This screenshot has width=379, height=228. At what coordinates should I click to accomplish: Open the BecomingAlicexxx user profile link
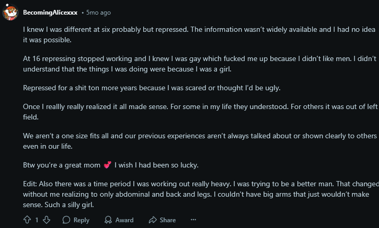50,12
